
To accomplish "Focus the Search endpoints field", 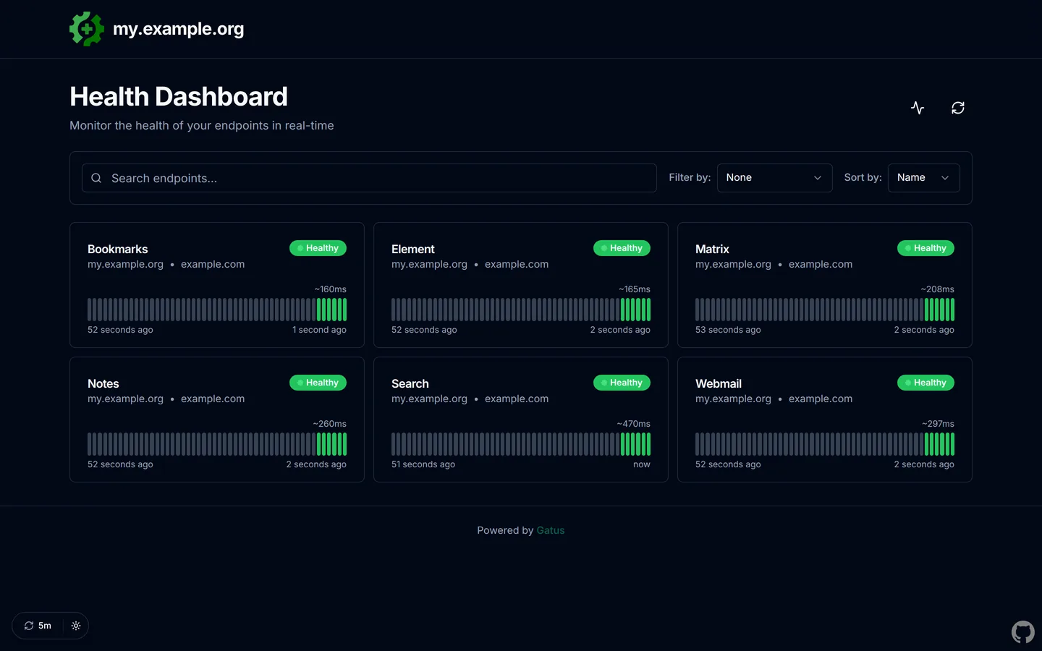I will [x=369, y=178].
